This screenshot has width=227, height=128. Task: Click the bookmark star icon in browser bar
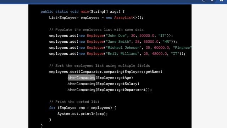pyautogui.click(x=212, y=1)
